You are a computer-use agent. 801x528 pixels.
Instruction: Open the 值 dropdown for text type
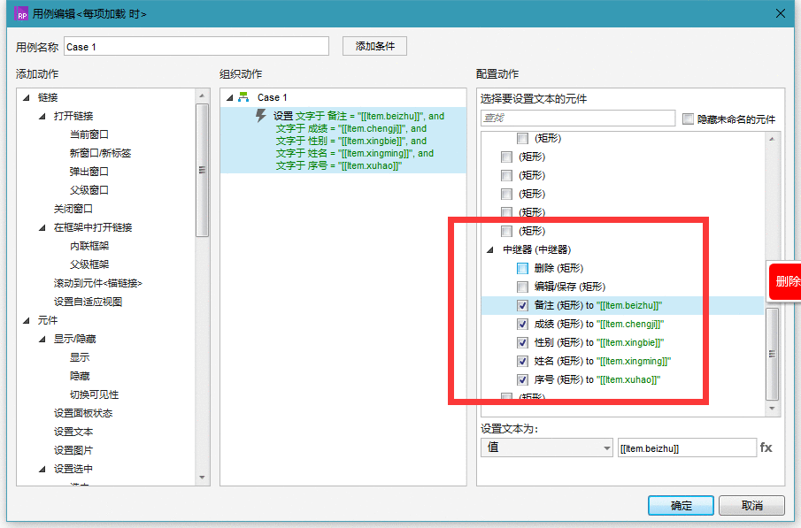click(x=546, y=448)
